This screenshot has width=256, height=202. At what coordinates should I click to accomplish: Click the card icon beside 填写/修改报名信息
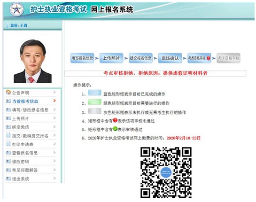click(8, 109)
